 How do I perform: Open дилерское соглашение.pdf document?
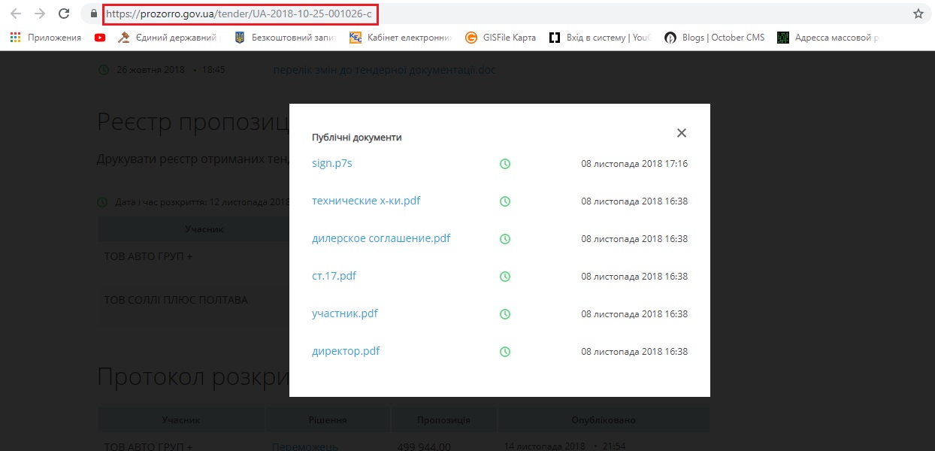pos(381,238)
